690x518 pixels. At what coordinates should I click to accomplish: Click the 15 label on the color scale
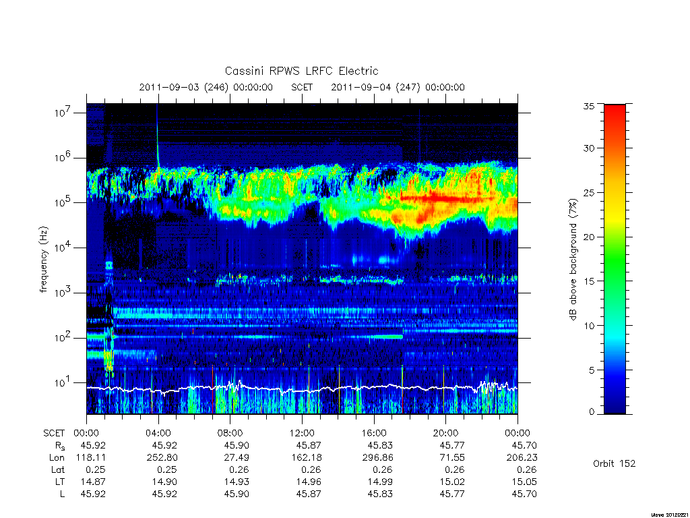[x=589, y=281]
